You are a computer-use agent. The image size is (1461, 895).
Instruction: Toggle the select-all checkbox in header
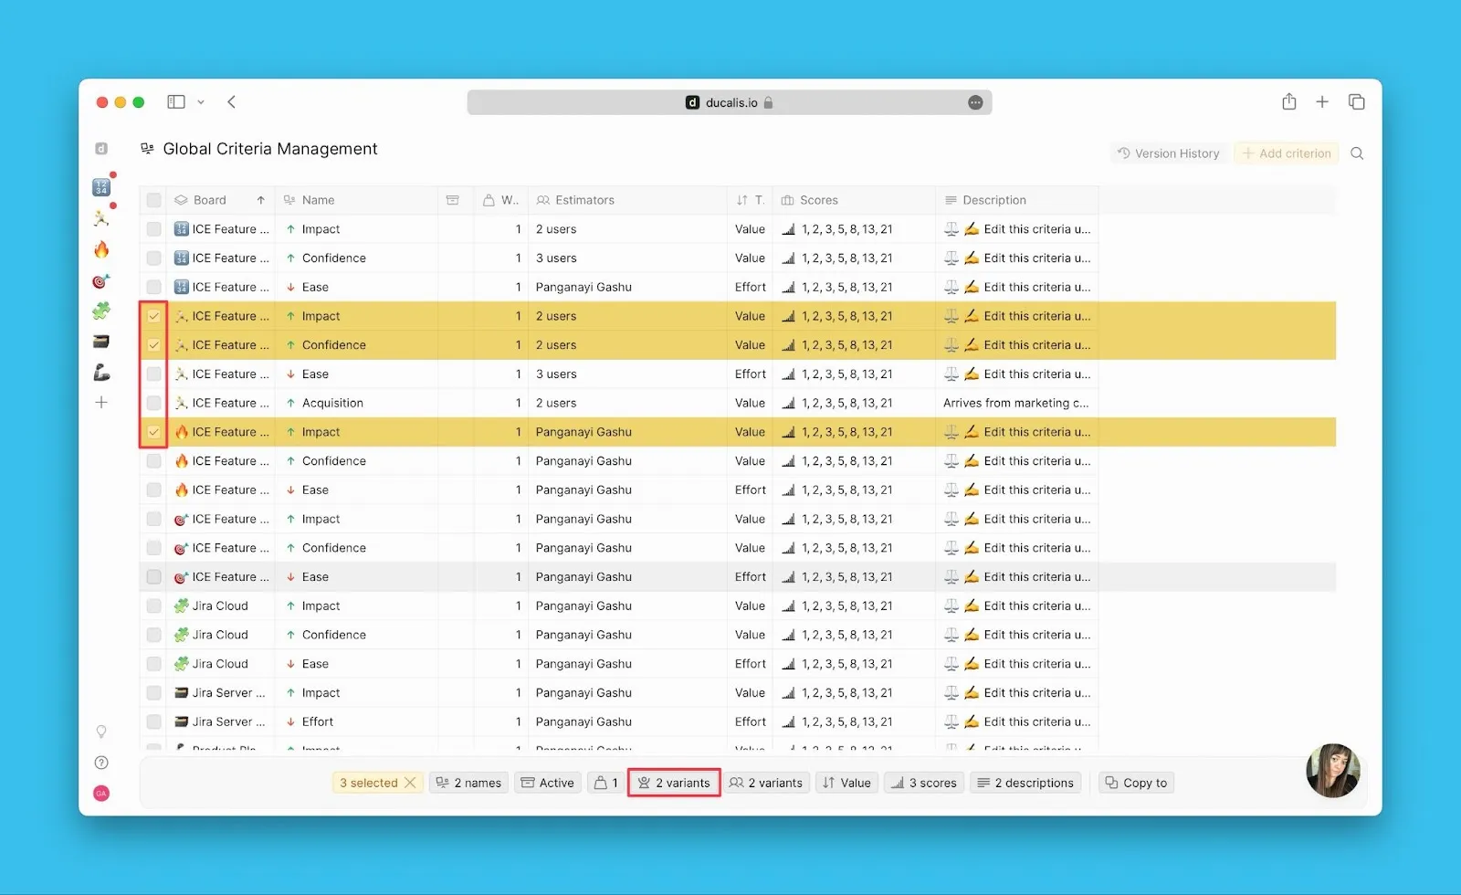(154, 200)
